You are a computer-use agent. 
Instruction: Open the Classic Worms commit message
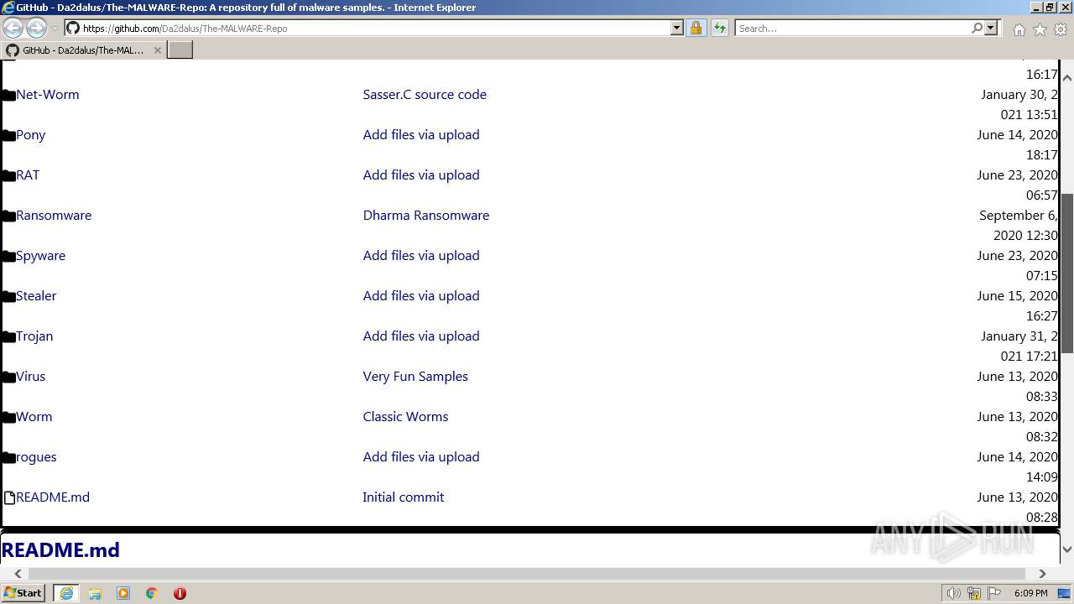[x=405, y=417]
